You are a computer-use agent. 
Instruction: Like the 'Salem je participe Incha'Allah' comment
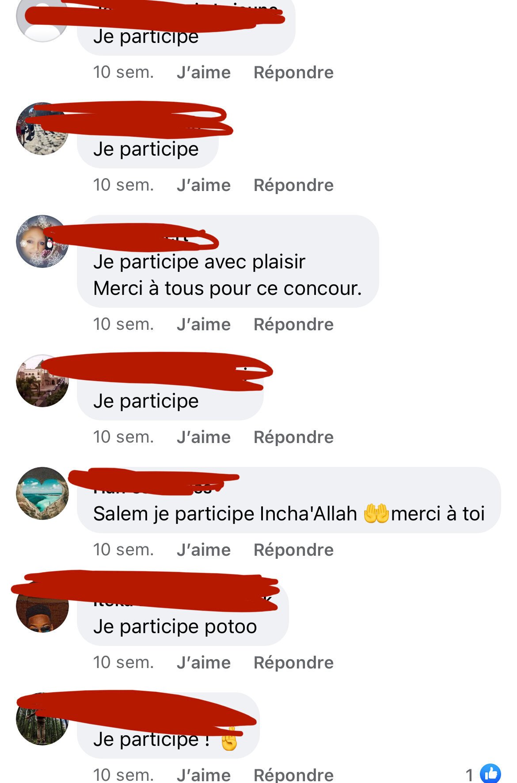[204, 550]
